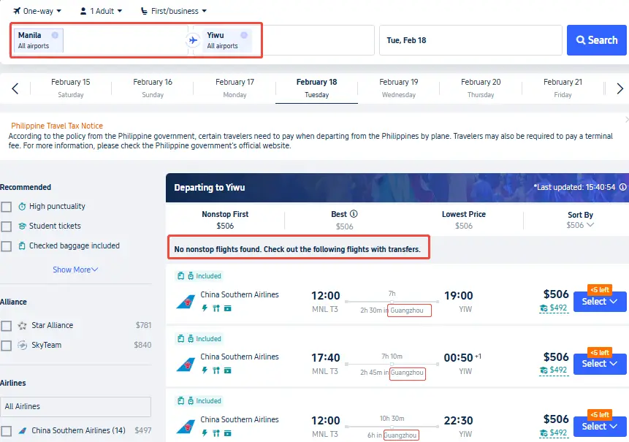Screen dimensions: 629x442
Task: Select the February 19 Wednesday date tab
Action: tap(399, 88)
